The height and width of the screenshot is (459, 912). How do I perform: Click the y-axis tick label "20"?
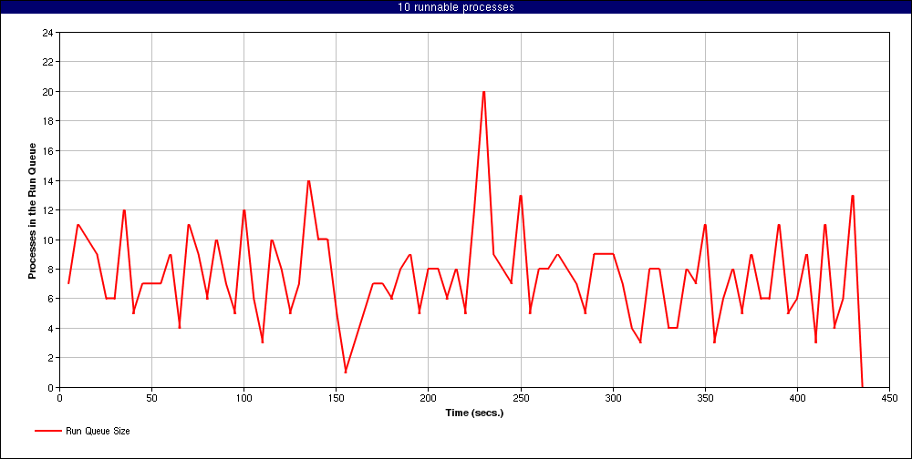[x=47, y=92]
